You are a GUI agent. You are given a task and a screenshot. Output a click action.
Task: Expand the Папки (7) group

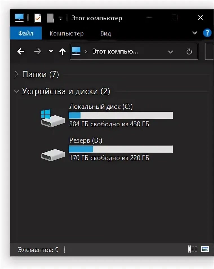17,74
